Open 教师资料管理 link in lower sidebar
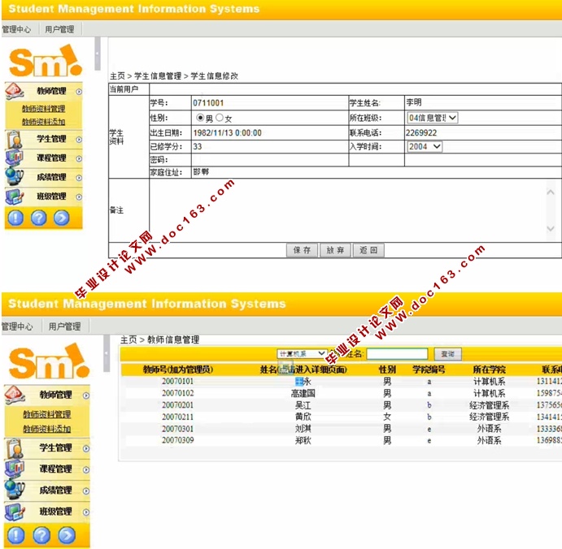The width and height of the screenshot is (562, 549). (47, 414)
